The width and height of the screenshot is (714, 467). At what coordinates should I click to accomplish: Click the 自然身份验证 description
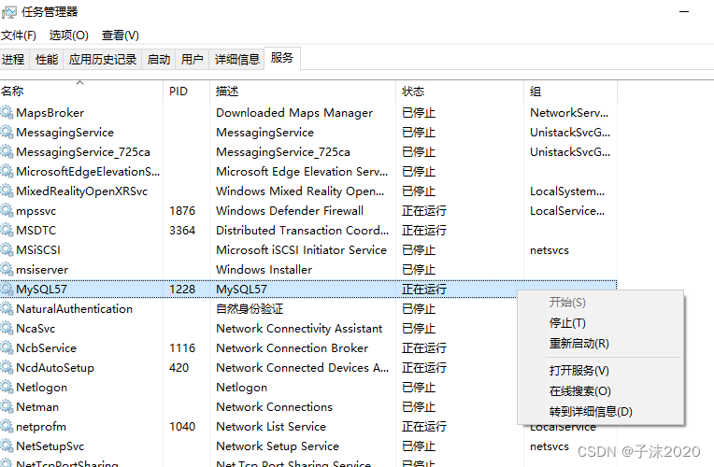(250, 308)
